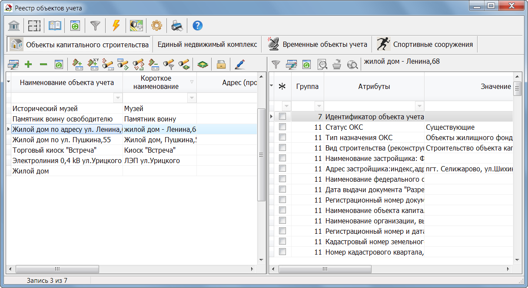Check the box for the Статус ОКС row
This screenshot has height=288, width=528.
click(x=282, y=127)
